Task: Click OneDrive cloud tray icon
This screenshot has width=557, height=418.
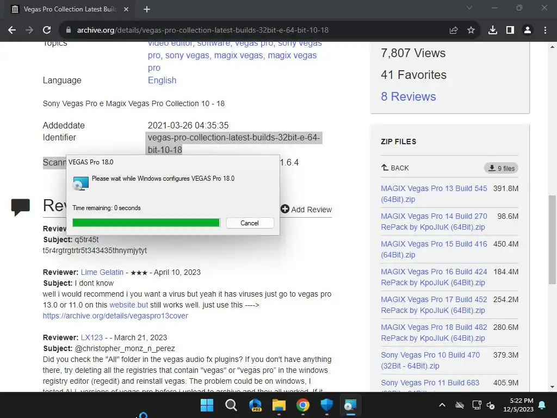Action: pos(460,405)
